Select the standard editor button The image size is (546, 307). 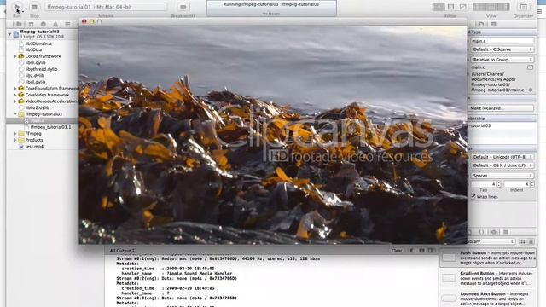pyautogui.click(x=439, y=7)
